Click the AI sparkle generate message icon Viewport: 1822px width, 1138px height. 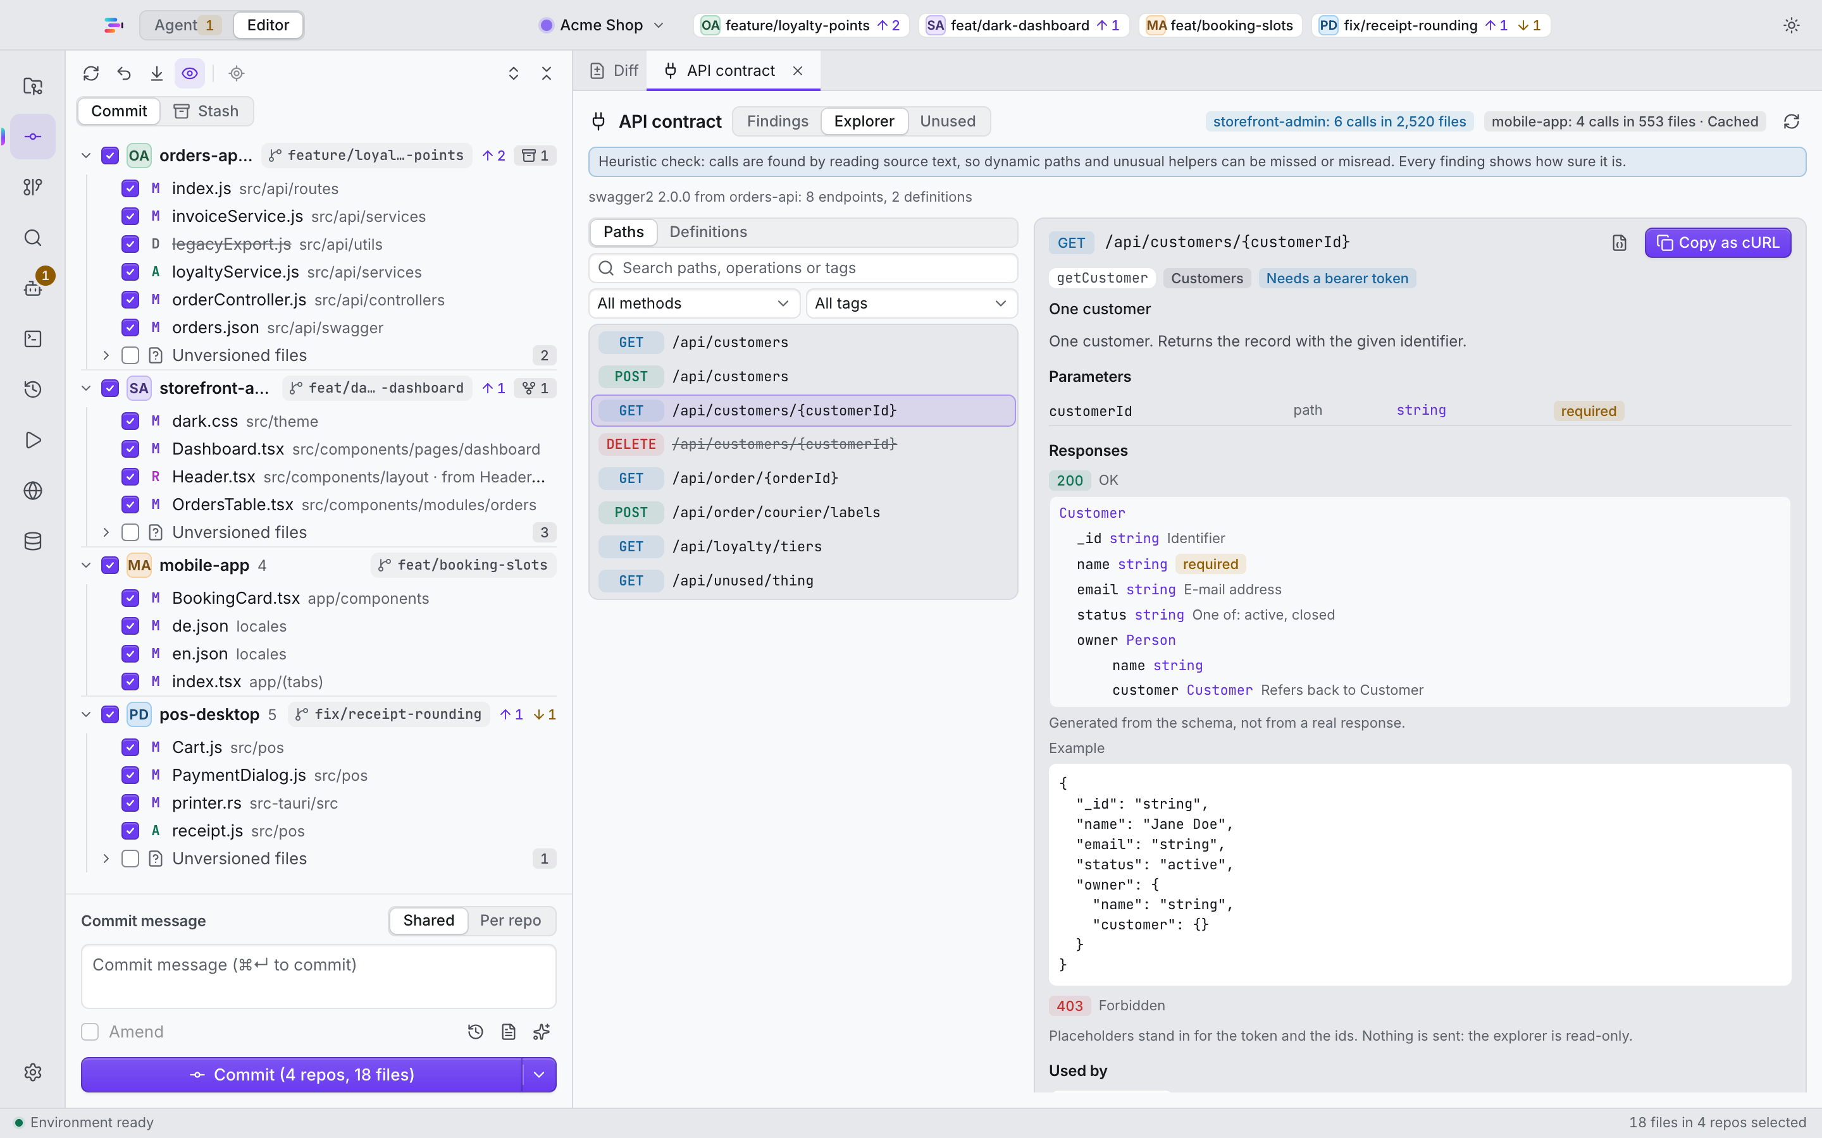click(542, 1032)
